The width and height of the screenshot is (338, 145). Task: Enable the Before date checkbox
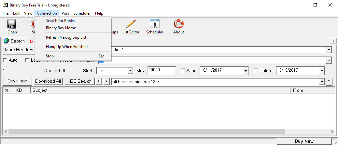[x=256, y=71]
